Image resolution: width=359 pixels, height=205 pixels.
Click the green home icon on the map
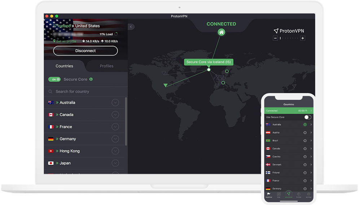click(x=221, y=32)
